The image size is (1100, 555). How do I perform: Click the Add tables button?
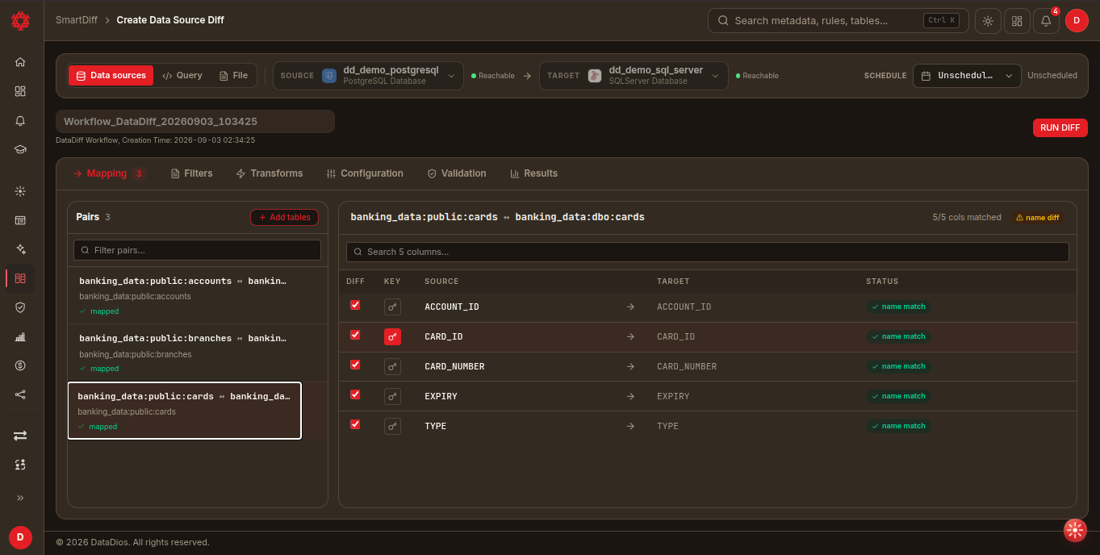pyautogui.click(x=284, y=217)
